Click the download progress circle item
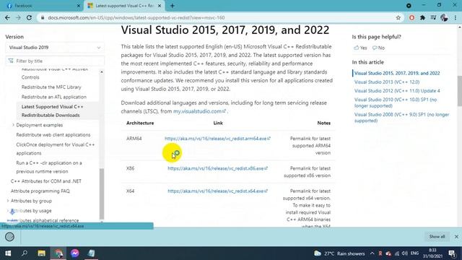 [9, 237]
